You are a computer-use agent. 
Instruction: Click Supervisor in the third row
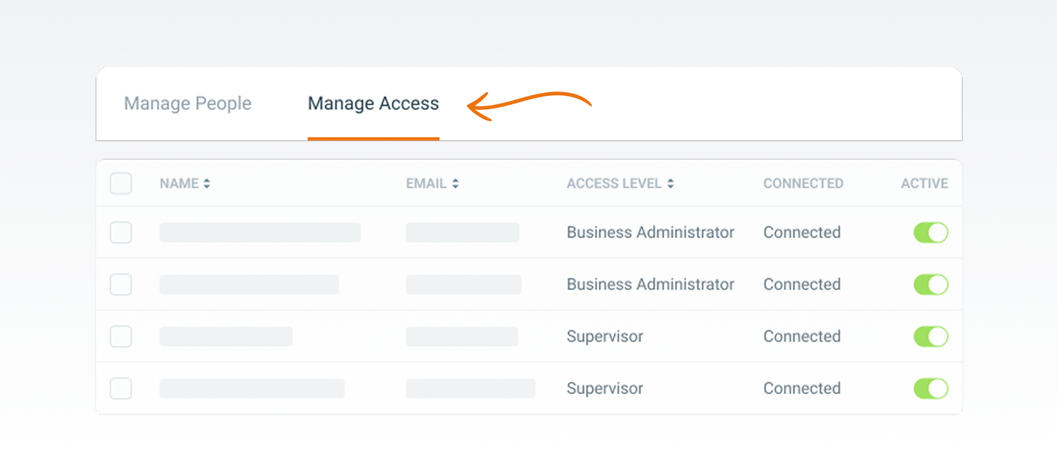[x=605, y=337]
